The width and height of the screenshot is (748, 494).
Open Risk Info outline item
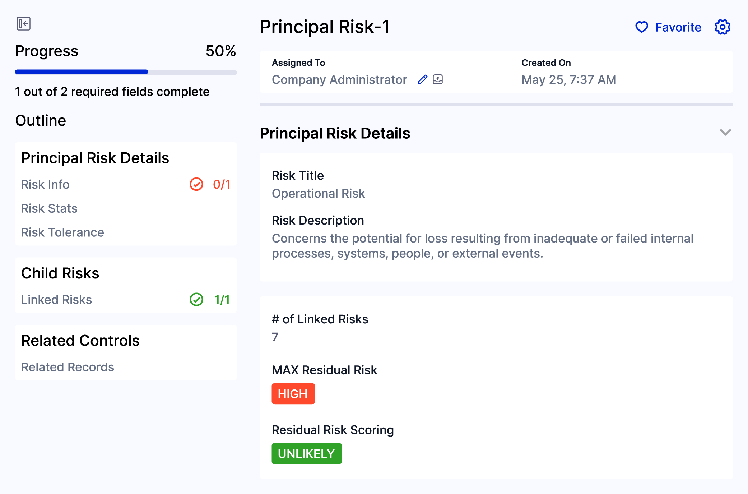point(45,184)
